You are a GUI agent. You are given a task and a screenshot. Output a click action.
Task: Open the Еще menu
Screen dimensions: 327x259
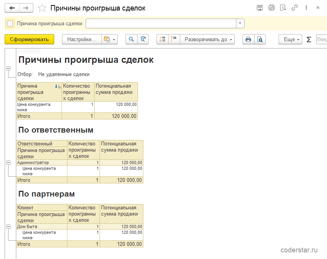(290, 39)
